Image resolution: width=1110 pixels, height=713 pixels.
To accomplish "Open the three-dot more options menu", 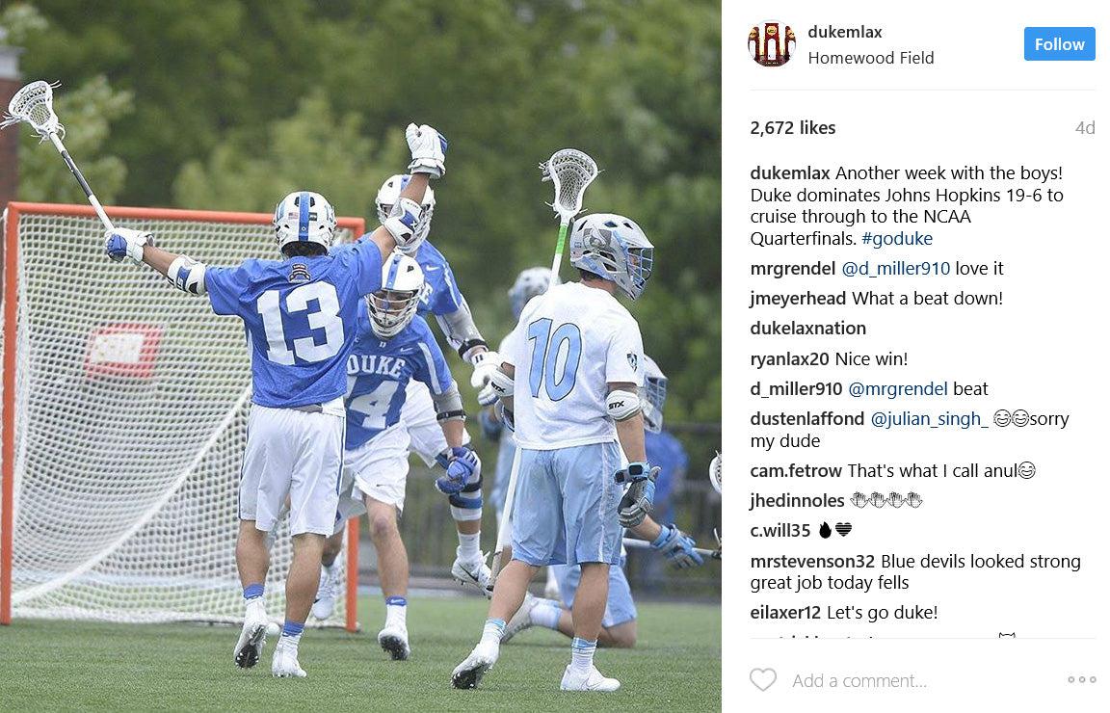I will [1082, 679].
